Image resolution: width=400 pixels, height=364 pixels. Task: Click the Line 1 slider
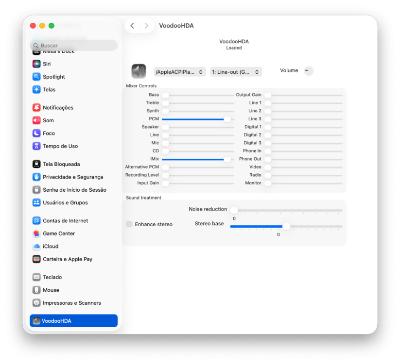click(303, 103)
